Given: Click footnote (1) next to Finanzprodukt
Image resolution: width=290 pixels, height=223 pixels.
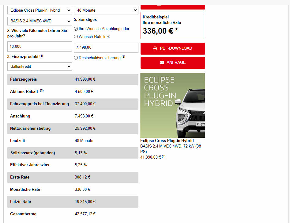Looking at the screenshot, I should point(41,56).
